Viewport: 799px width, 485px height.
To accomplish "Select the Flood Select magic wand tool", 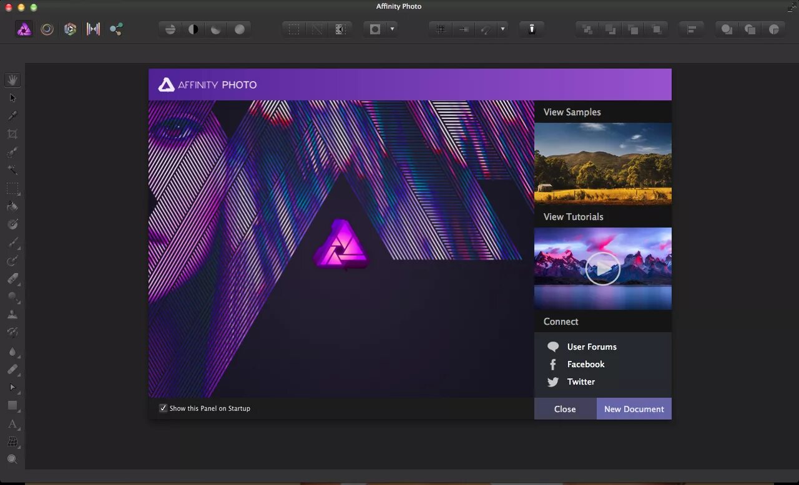I will pos(12,170).
